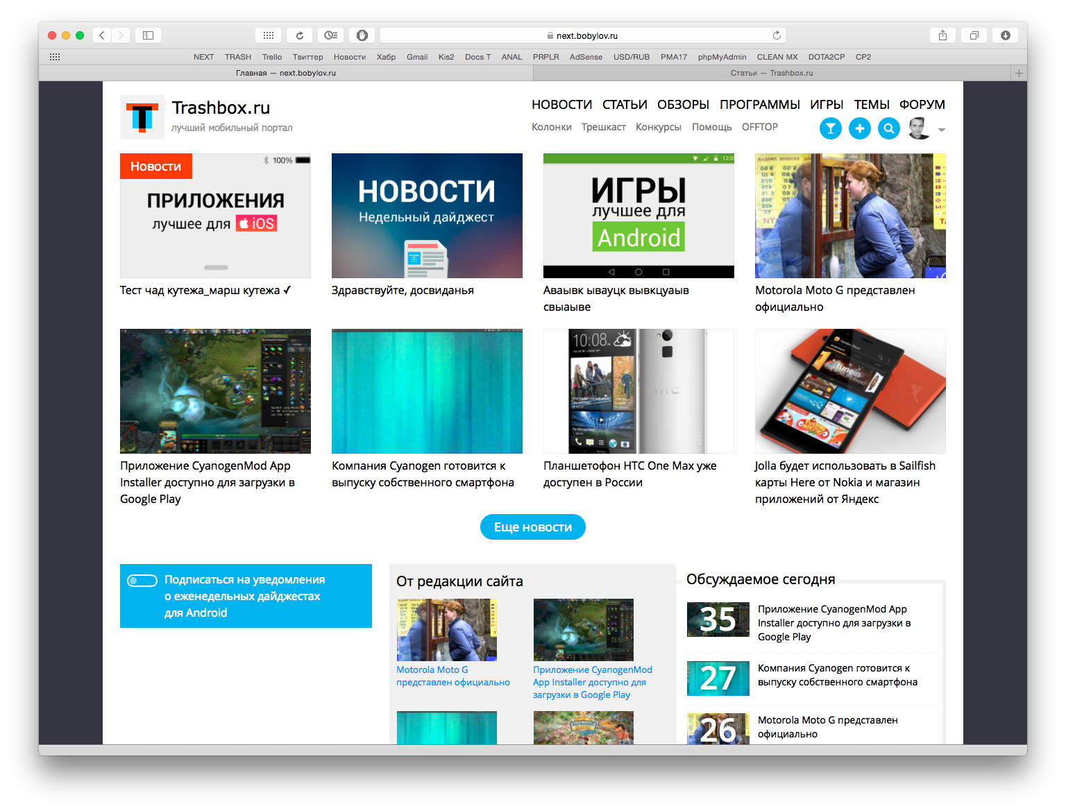
Task: Open the Downloads icon in Safari
Action: coord(1006,35)
